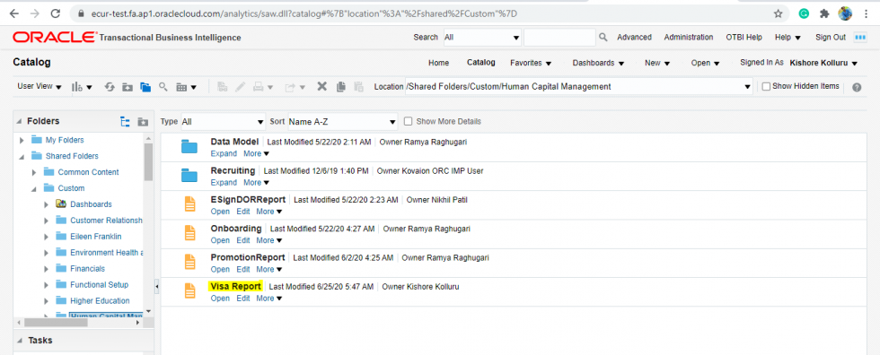Open the Help menu

coord(788,38)
